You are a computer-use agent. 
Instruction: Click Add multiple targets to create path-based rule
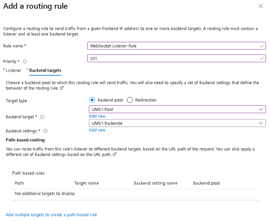click(x=51, y=215)
